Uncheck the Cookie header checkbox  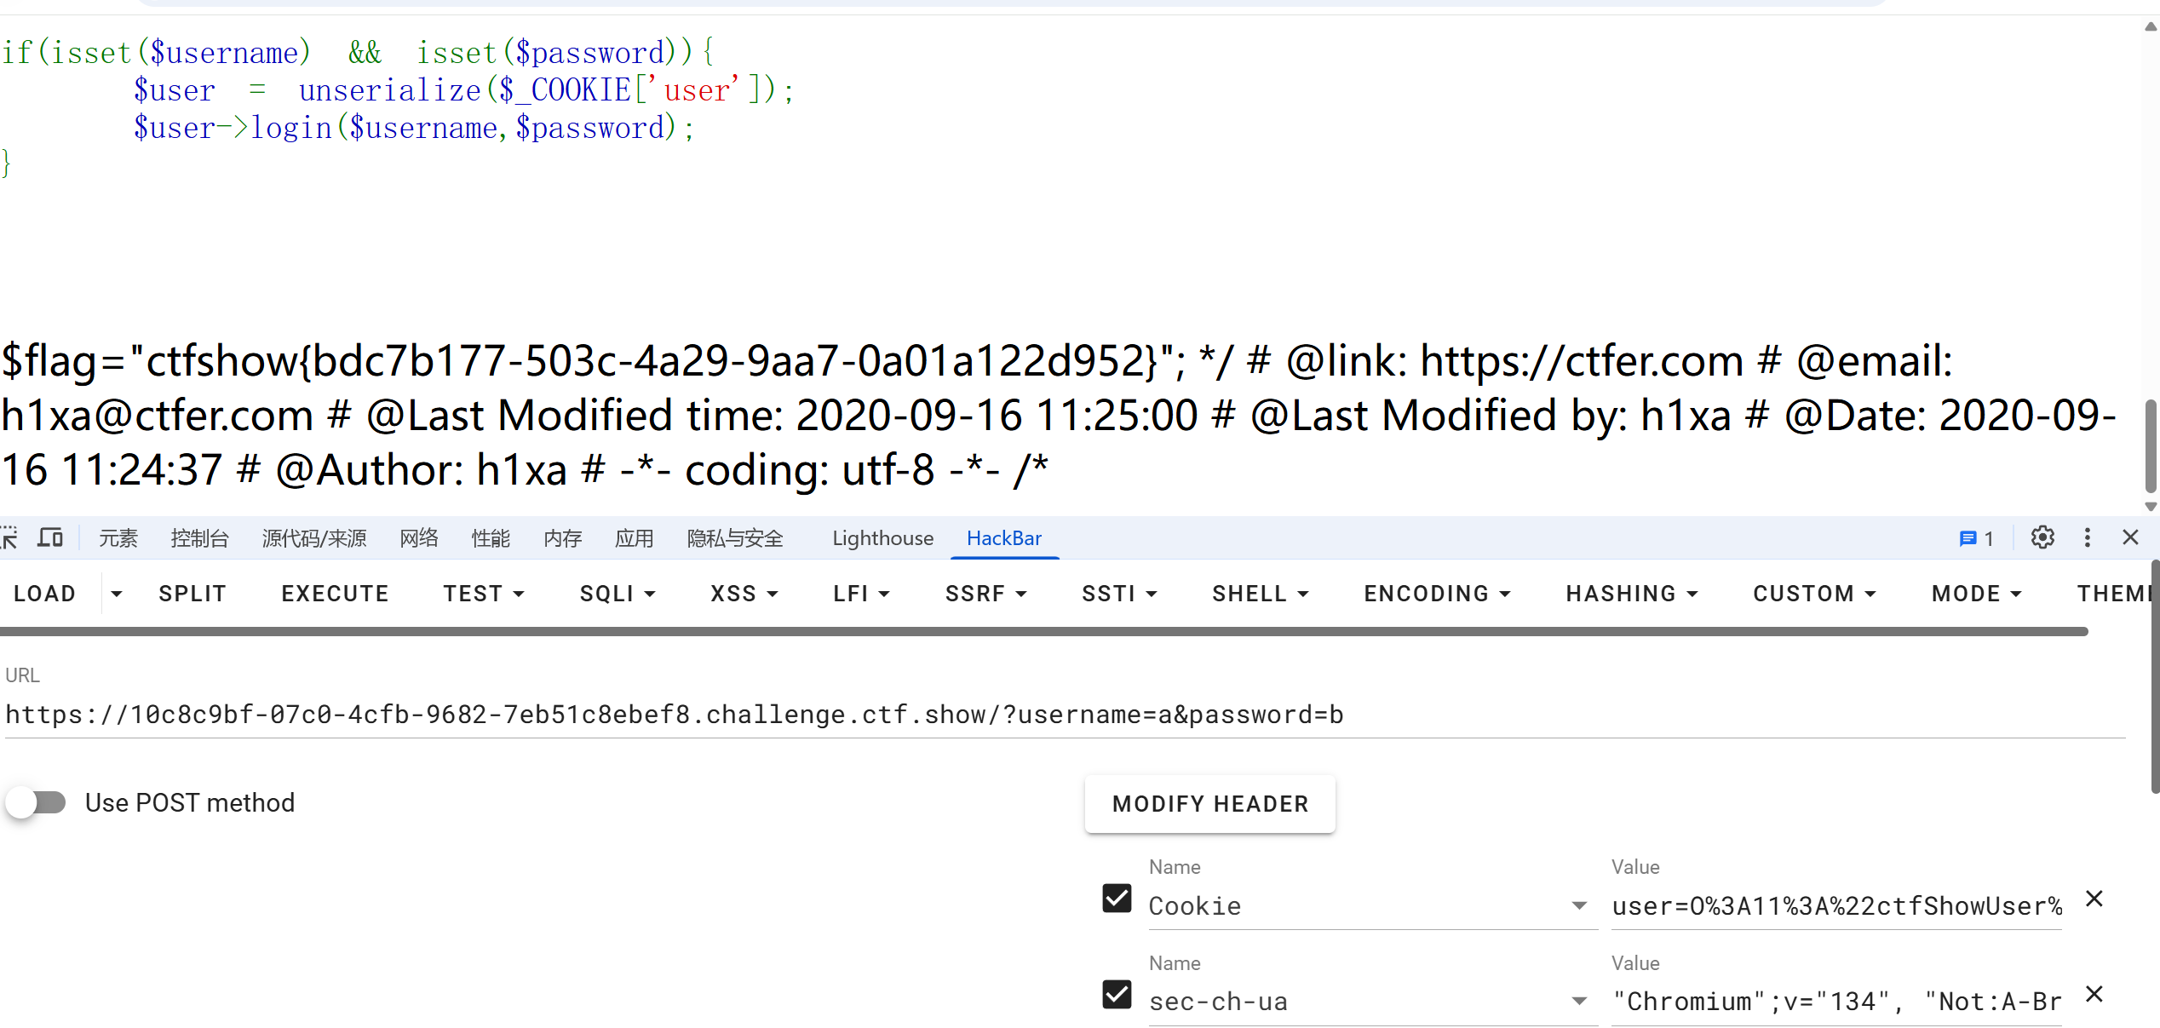tap(1117, 899)
